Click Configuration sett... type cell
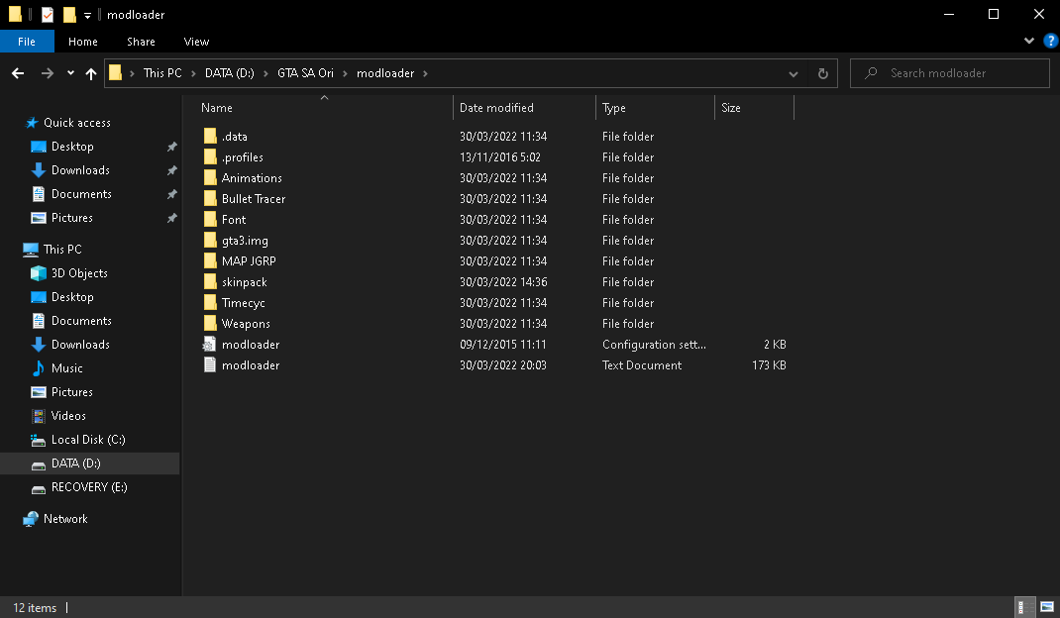Image resolution: width=1060 pixels, height=618 pixels. point(655,345)
